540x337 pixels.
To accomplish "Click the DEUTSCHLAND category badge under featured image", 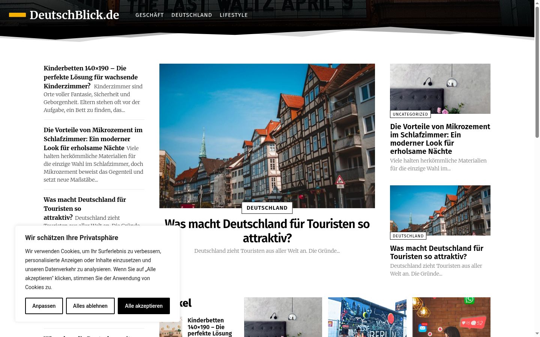I will tap(267, 208).
